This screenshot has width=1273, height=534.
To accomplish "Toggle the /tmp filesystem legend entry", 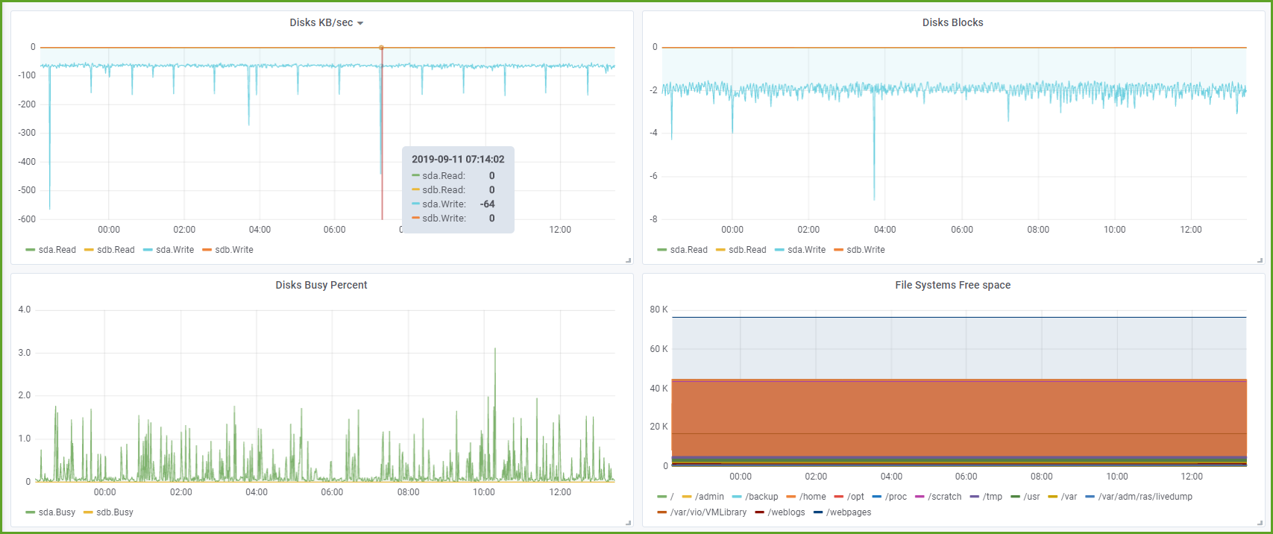I will point(987,497).
